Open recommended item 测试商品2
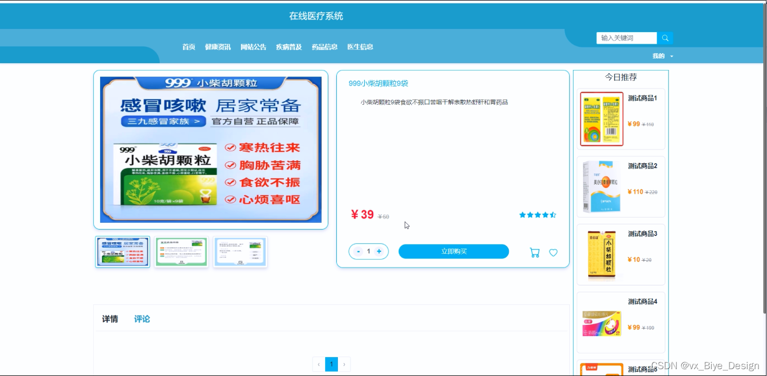 coord(621,187)
